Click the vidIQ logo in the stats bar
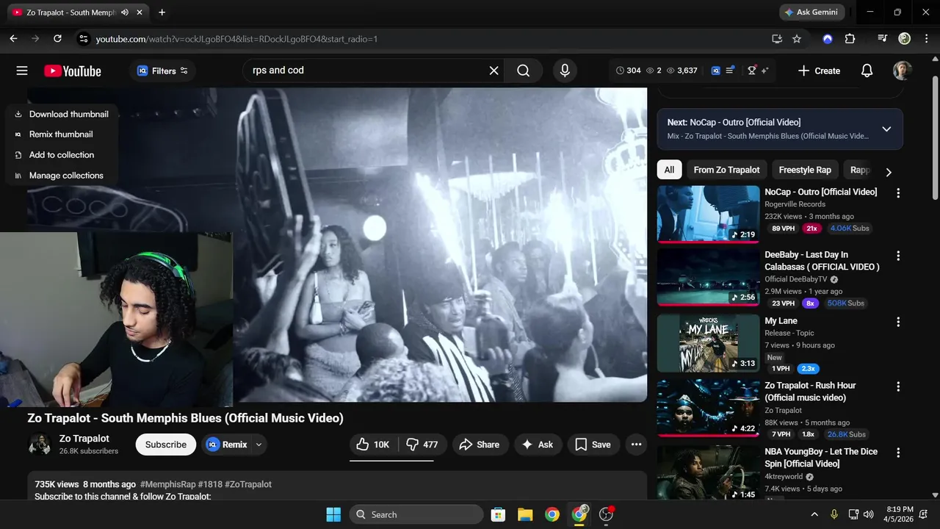Screen dimensions: 940x529 tap(716, 71)
